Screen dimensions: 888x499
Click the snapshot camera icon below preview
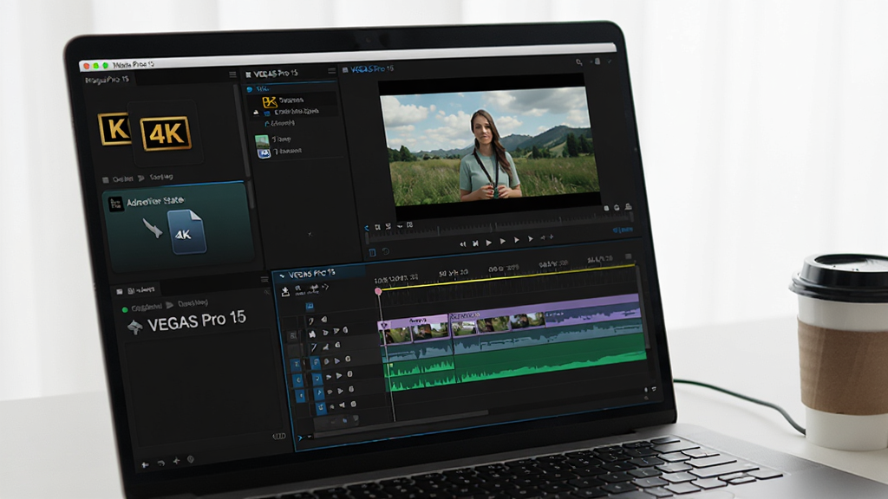click(617, 208)
